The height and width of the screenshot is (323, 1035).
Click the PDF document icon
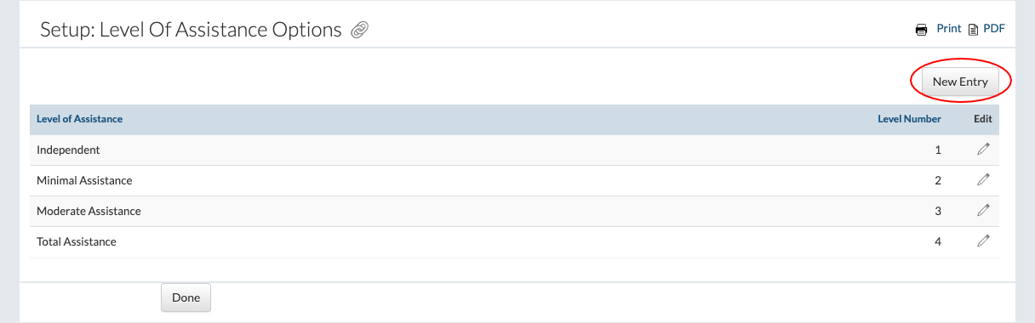(x=973, y=29)
